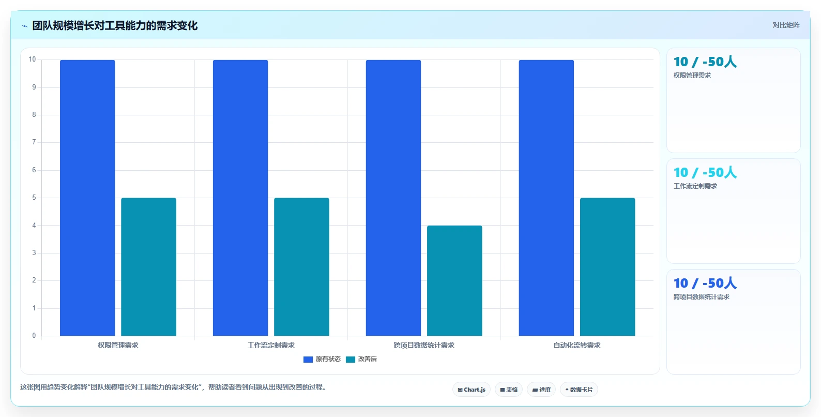Click the 权限管理需求 x-axis label
This screenshot has width=821, height=417.
[x=118, y=345]
